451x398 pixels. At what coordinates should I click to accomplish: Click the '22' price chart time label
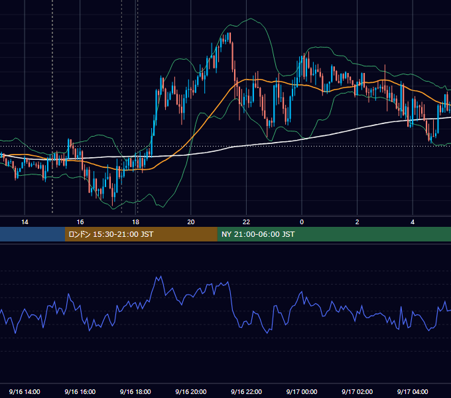[x=246, y=222]
